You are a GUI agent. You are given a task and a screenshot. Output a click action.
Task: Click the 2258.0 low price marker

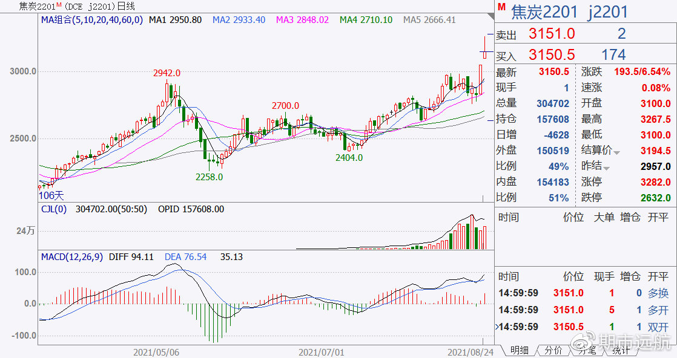pos(209,177)
